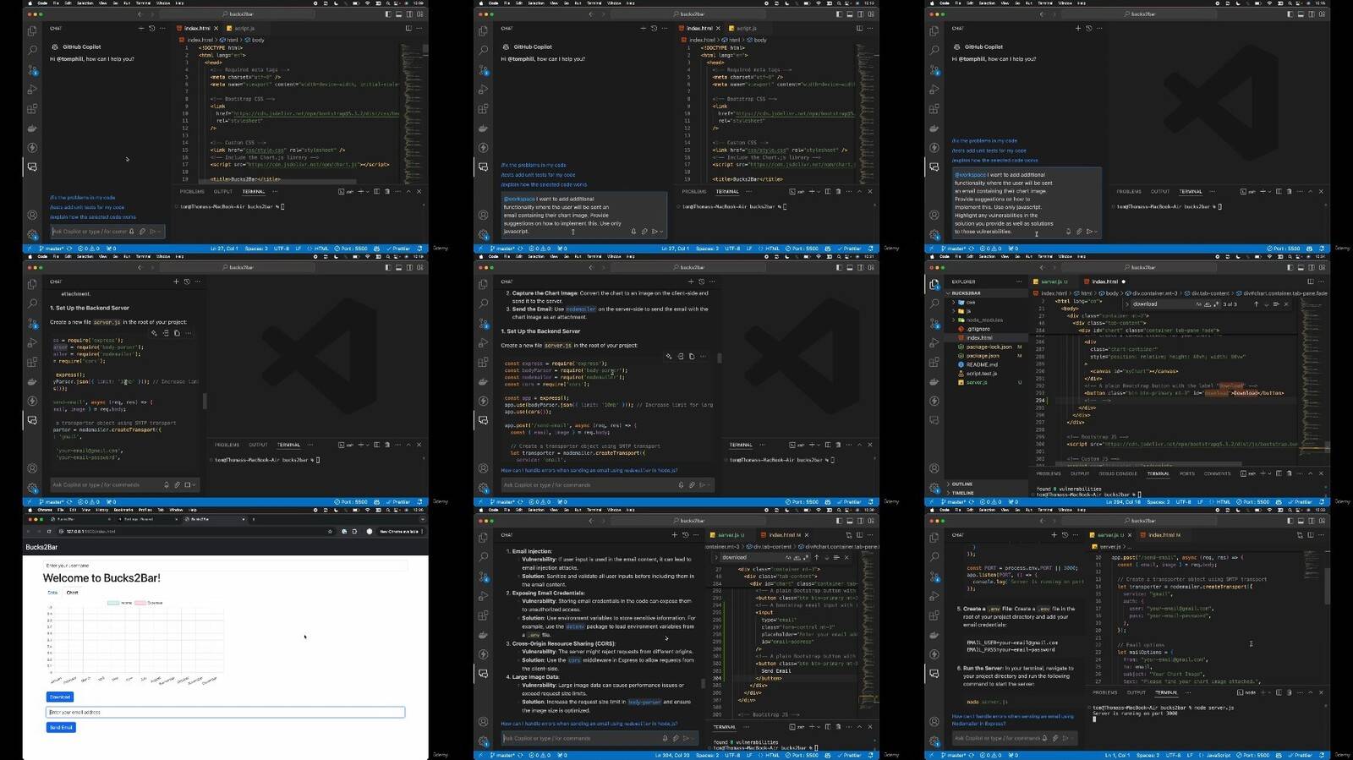Open Bookmarks menu in Chrome menu bar
The height and width of the screenshot is (760, 1353).
pos(123,510)
